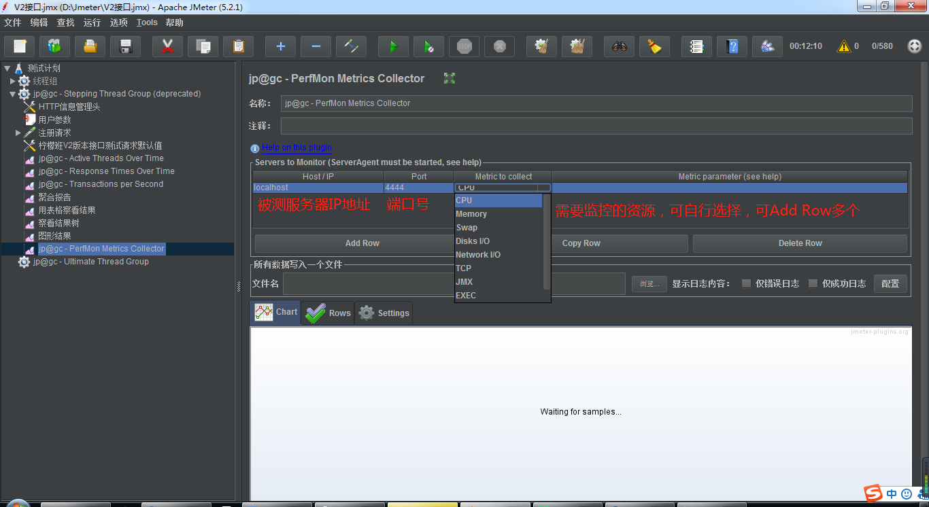
Task: Click the Copy toolbar icon
Action: click(x=203, y=46)
